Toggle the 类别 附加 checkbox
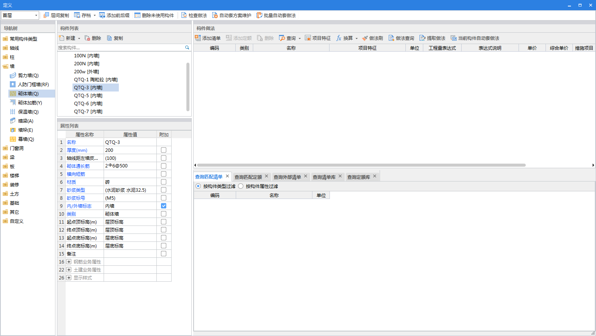This screenshot has height=336, width=596. coord(164,214)
